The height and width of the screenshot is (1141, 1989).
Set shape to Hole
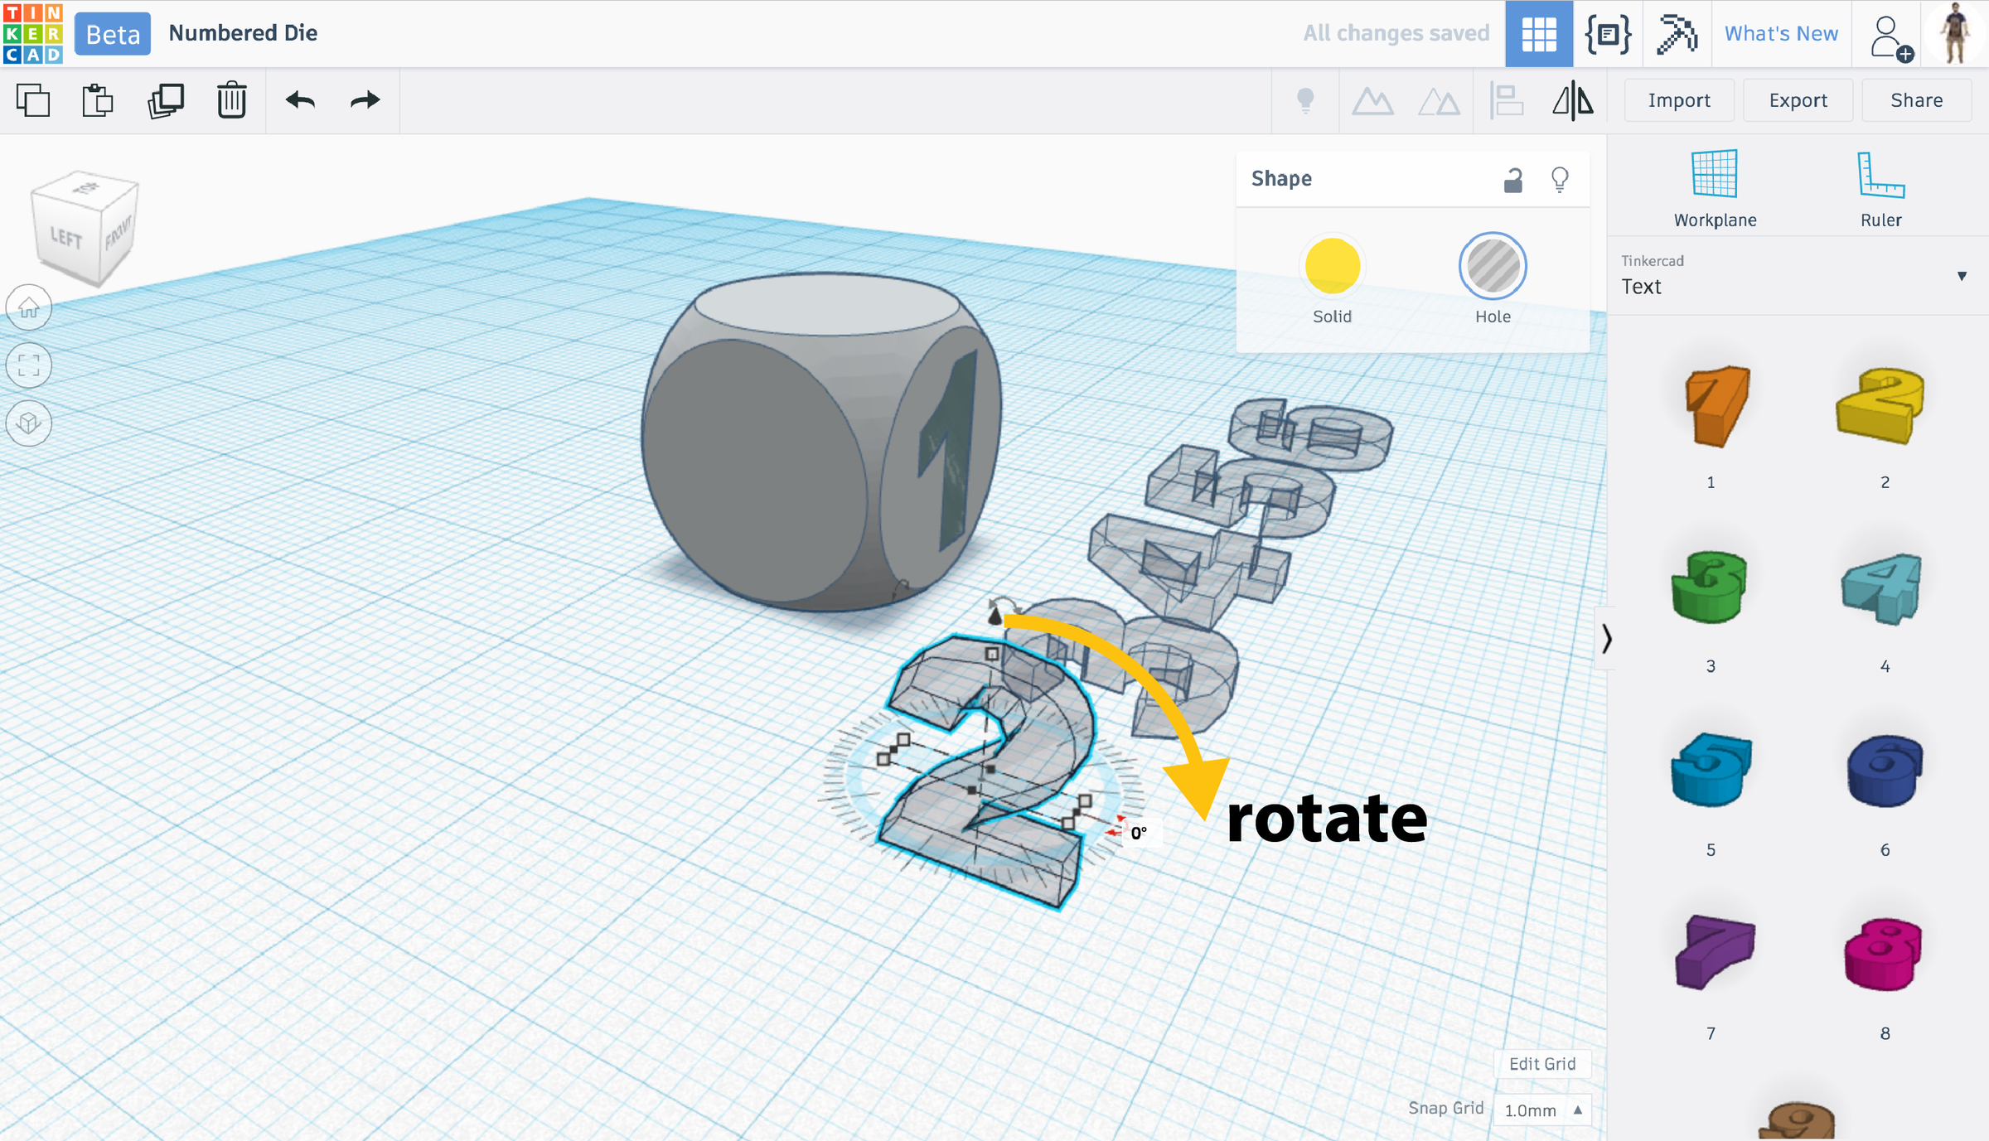[1493, 267]
